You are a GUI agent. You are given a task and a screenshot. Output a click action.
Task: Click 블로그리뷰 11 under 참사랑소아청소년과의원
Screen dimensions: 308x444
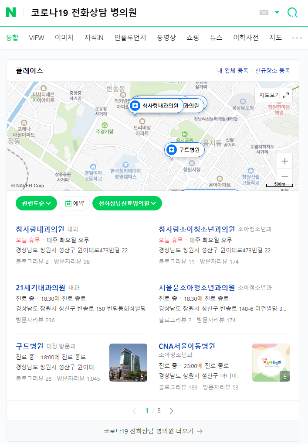176,262
